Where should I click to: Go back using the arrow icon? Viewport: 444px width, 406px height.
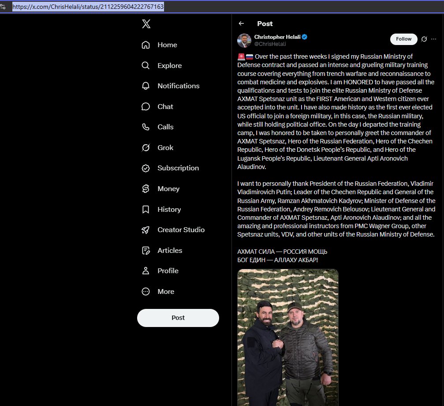241,23
